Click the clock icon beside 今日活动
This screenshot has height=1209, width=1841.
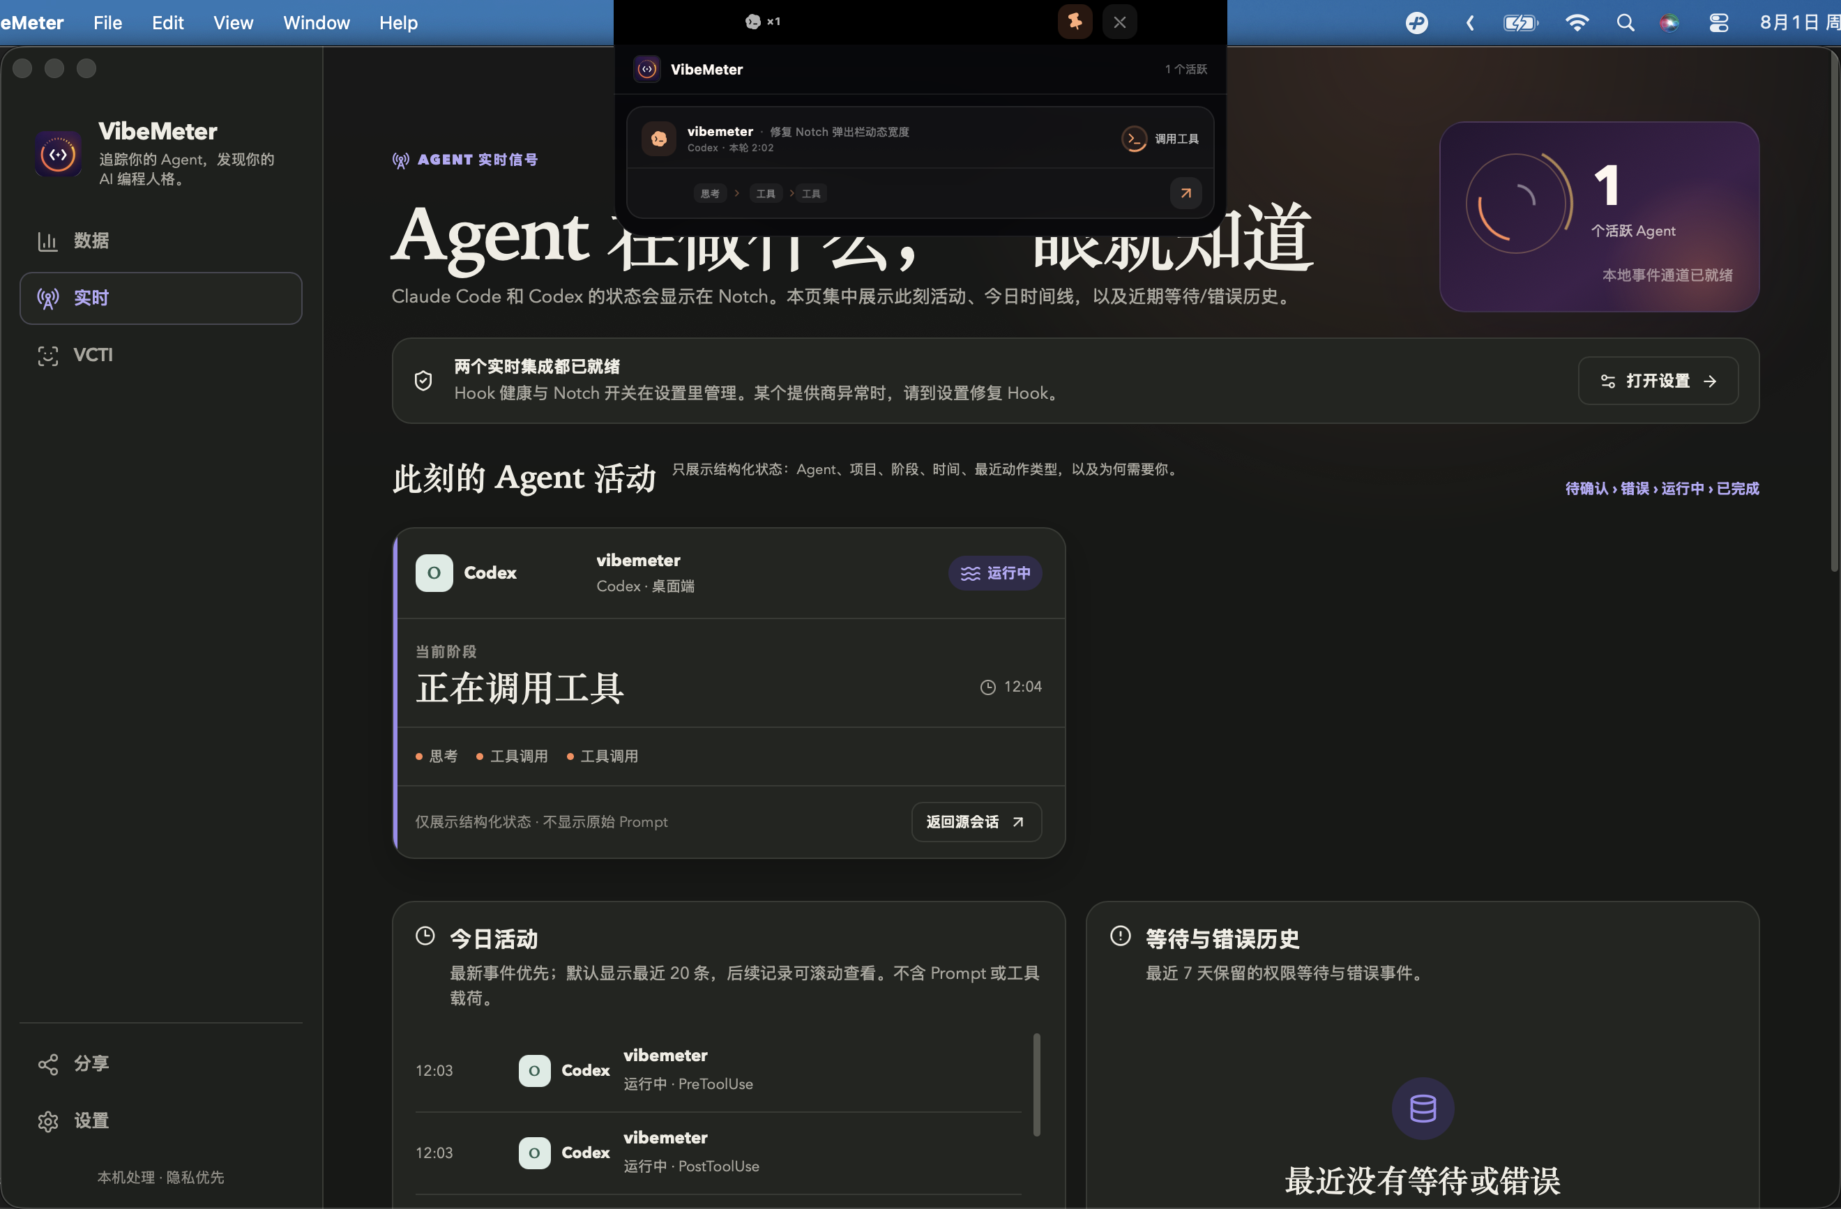(425, 936)
